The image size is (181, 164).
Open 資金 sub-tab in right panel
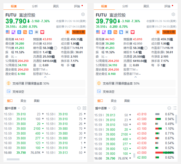click(x=114, y=101)
